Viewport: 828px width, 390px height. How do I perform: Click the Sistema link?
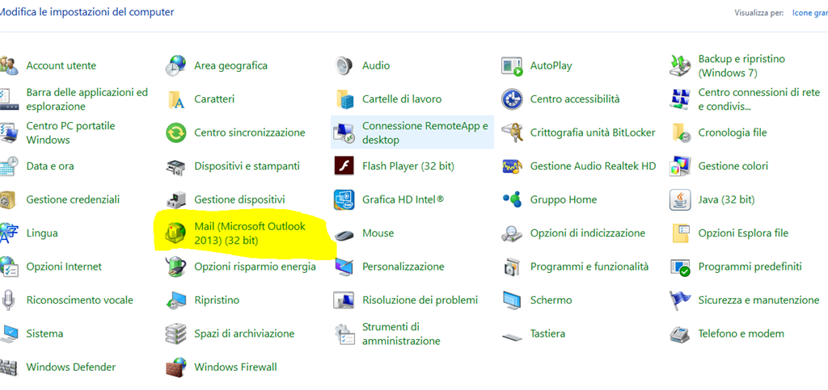coord(45,333)
